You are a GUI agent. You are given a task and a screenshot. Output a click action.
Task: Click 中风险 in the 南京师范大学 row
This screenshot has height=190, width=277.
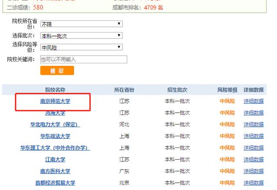click(x=227, y=101)
